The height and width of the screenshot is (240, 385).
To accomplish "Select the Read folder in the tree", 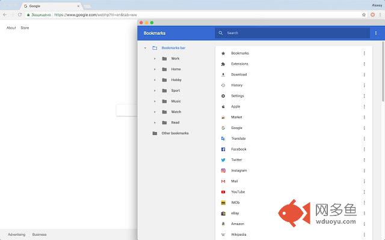I will coord(171,122).
